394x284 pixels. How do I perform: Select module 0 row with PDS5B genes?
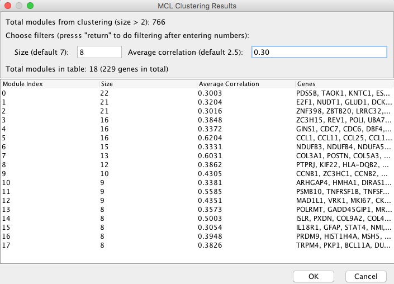click(x=197, y=93)
